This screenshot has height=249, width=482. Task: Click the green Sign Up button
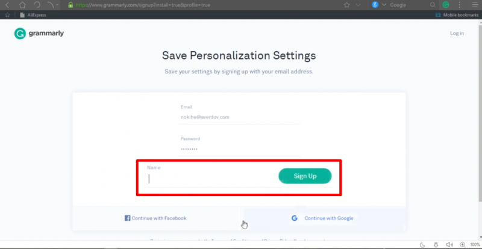pyautogui.click(x=305, y=176)
